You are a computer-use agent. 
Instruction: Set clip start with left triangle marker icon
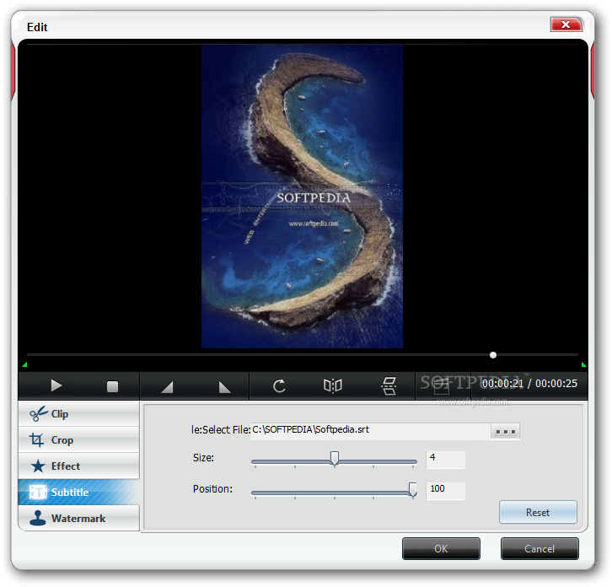coord(167,387)
